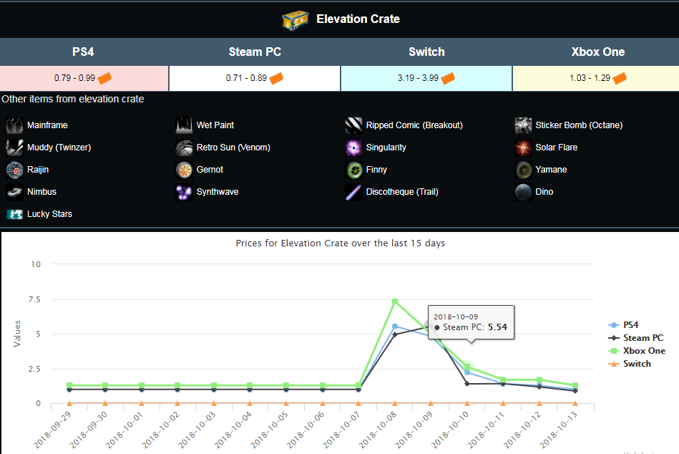
Task: Toggle the Switch series in chart legend
Action: pos(630,364)
